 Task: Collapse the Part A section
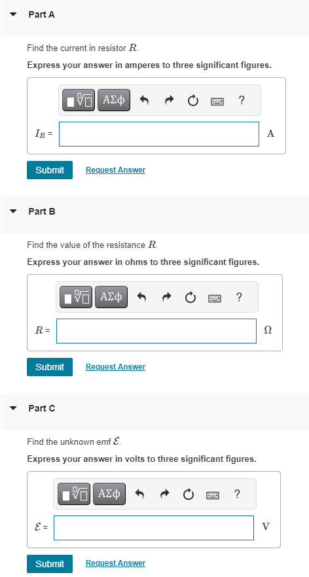14,14
